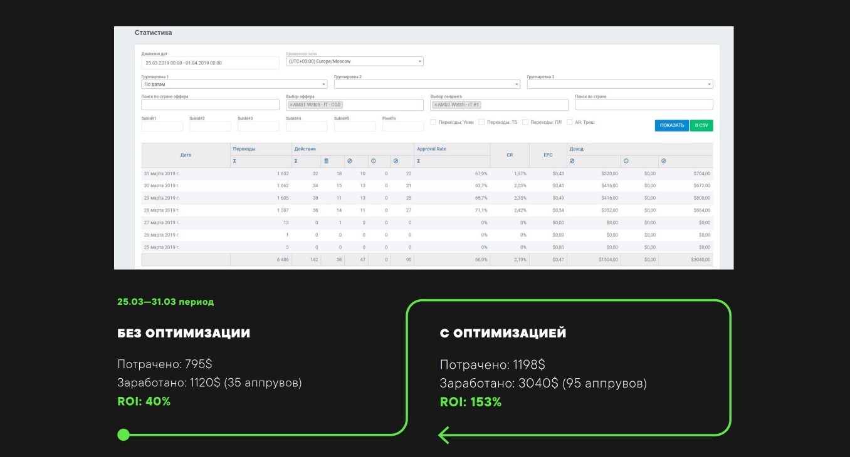The width and height of the screenshot is (850, 457).
Task: Click the 2,35% CR value
Action: [520, 198]
